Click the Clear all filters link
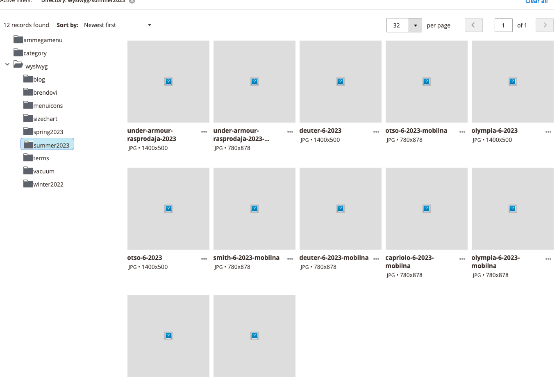The image size is (559, 380). point(536,2)
